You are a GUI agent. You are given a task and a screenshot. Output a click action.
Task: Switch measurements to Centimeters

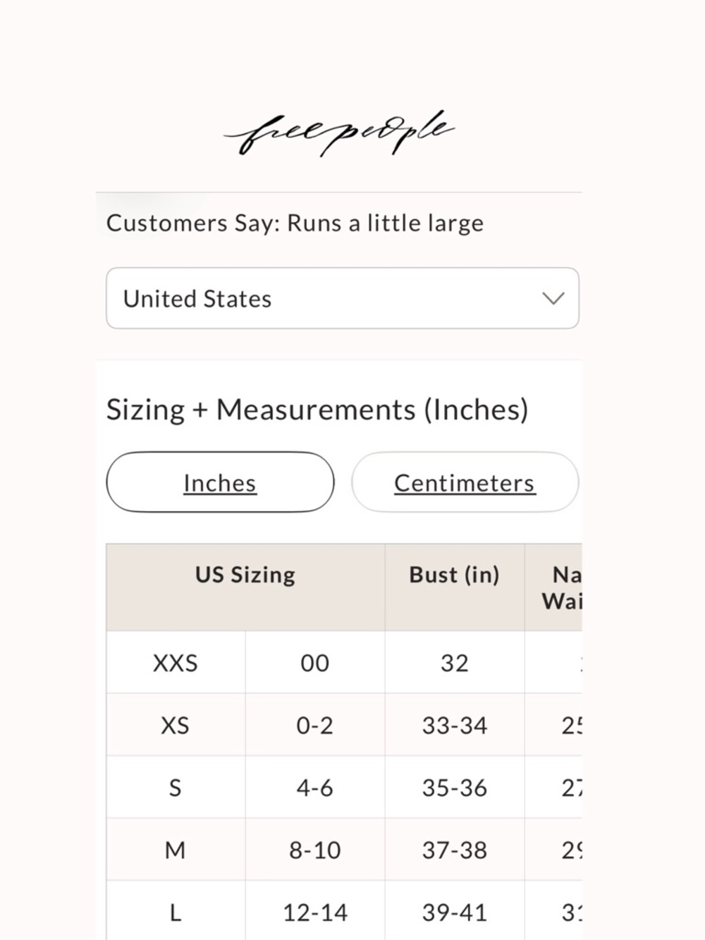tap(465, 482)
